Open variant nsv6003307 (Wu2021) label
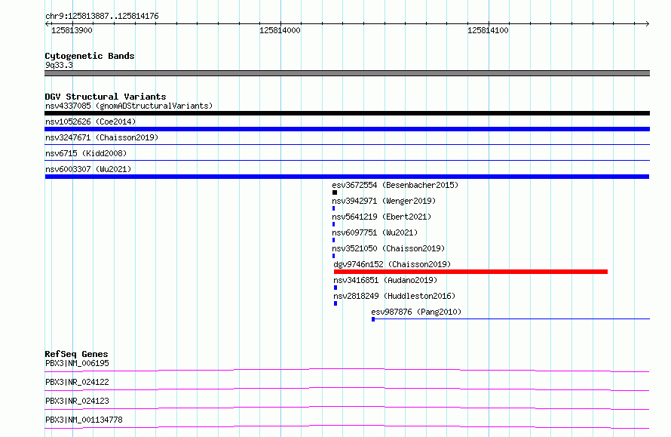The height and width of the screenshot is (437, 671). [x=88, y=169]
